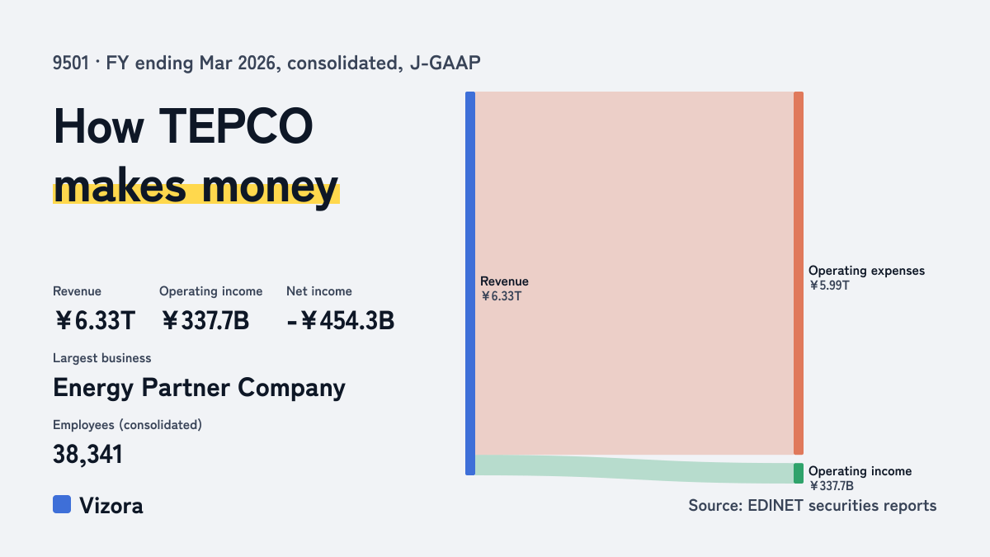The height and width of the screenshot is (557, 990).
Task: Click the highlighted makes money text
Action: [196, 186]
